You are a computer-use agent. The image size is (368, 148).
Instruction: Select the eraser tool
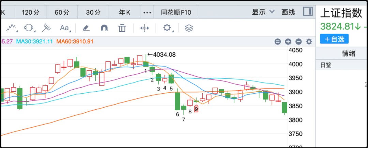coord(86,28)
